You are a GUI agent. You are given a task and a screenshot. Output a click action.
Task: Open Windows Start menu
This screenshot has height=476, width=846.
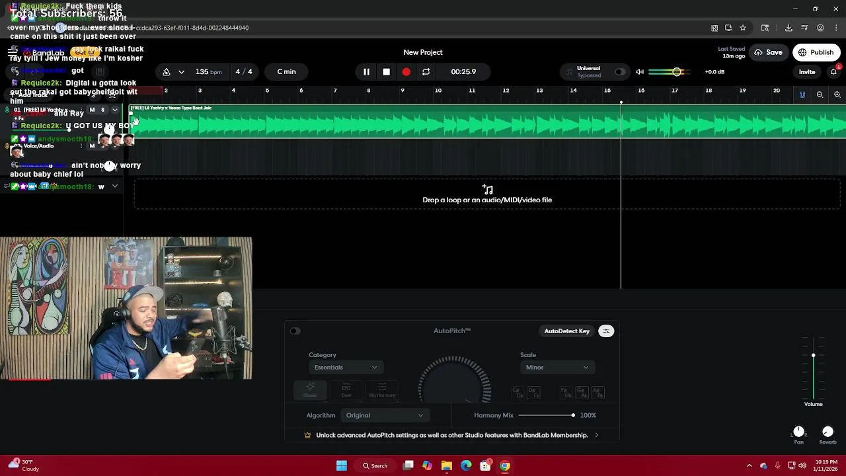point(342,465)
